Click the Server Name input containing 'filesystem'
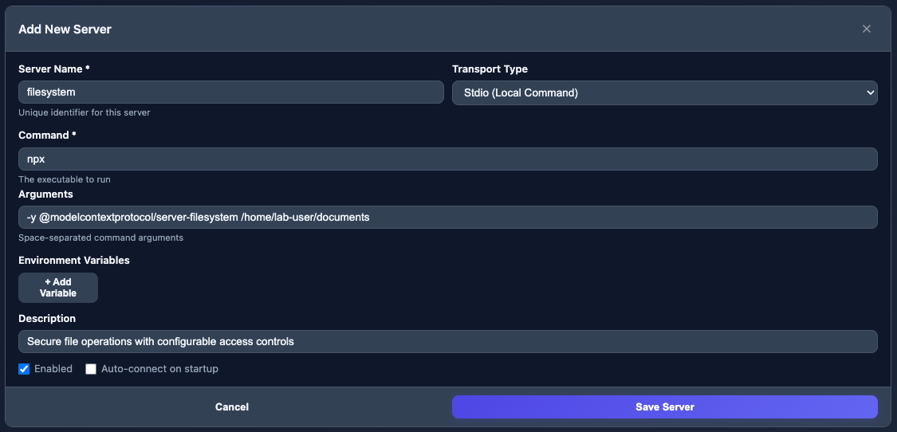897x432 pixels. pos(230,92)
